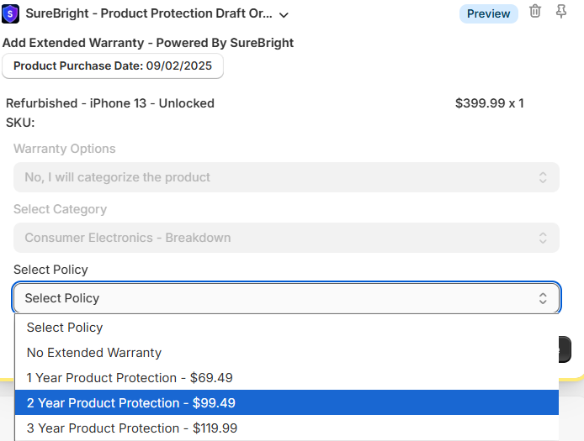Screen dimensions: 584x441
Task: Click up-down arrows on Warranty Options field
Action: pyautogui.click(x=543, y=177)
